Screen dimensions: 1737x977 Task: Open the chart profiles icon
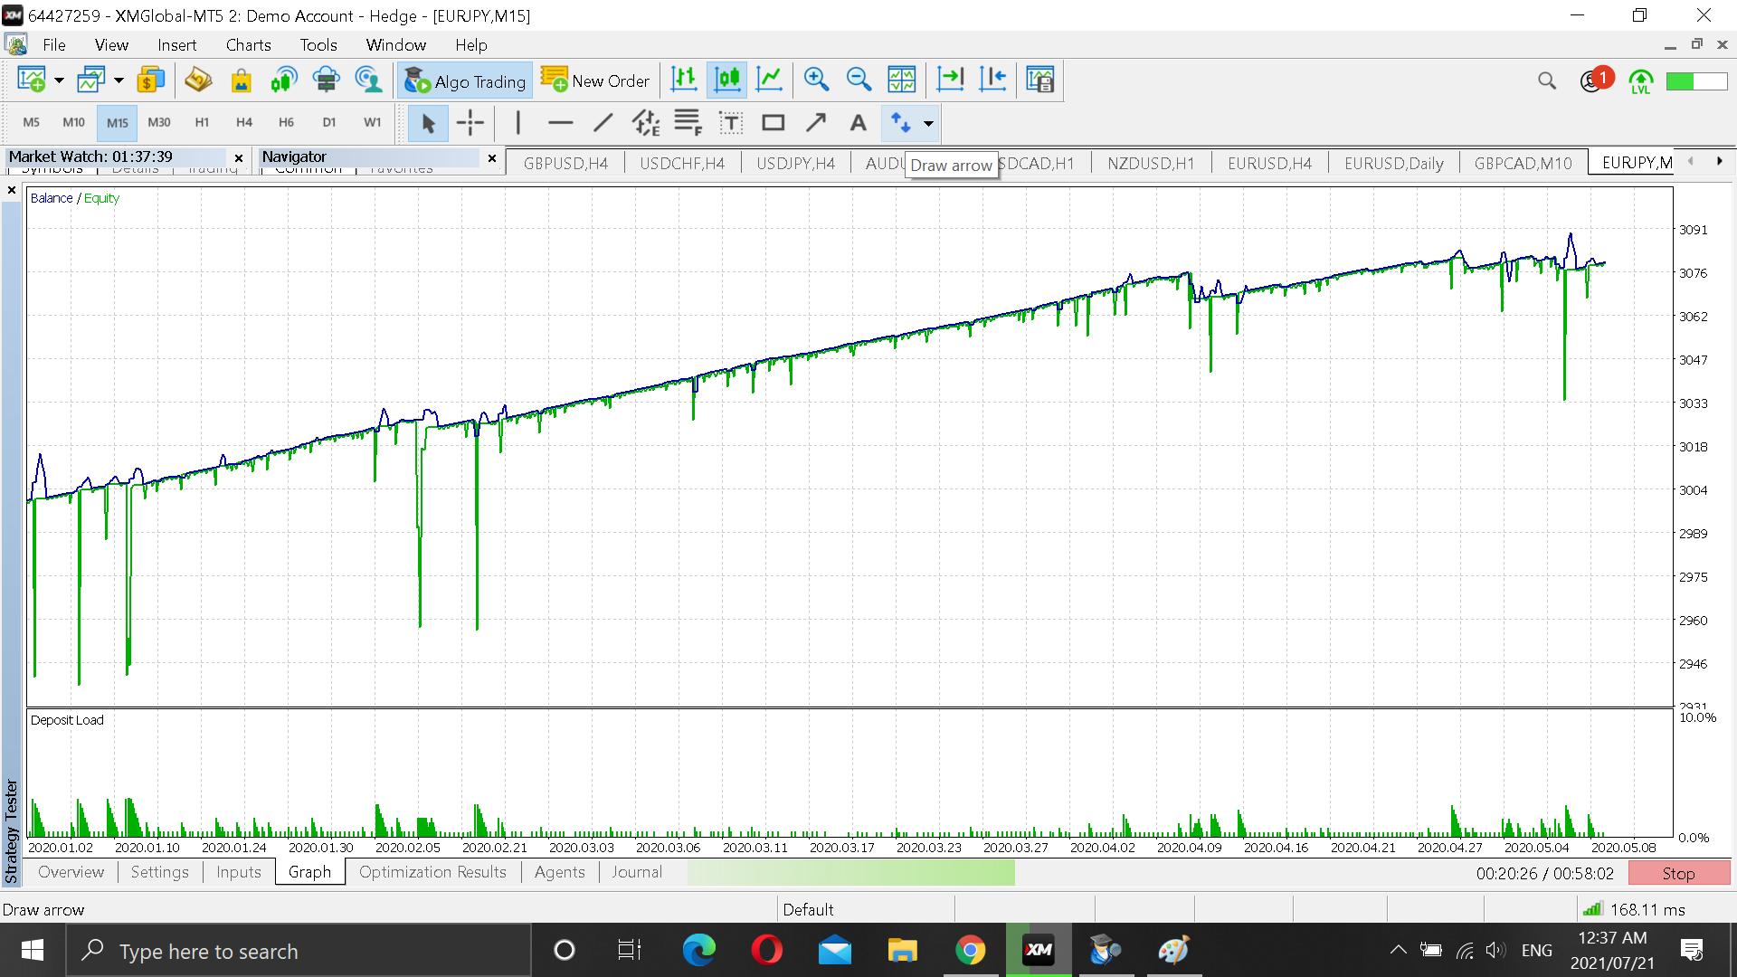point(90,81)
